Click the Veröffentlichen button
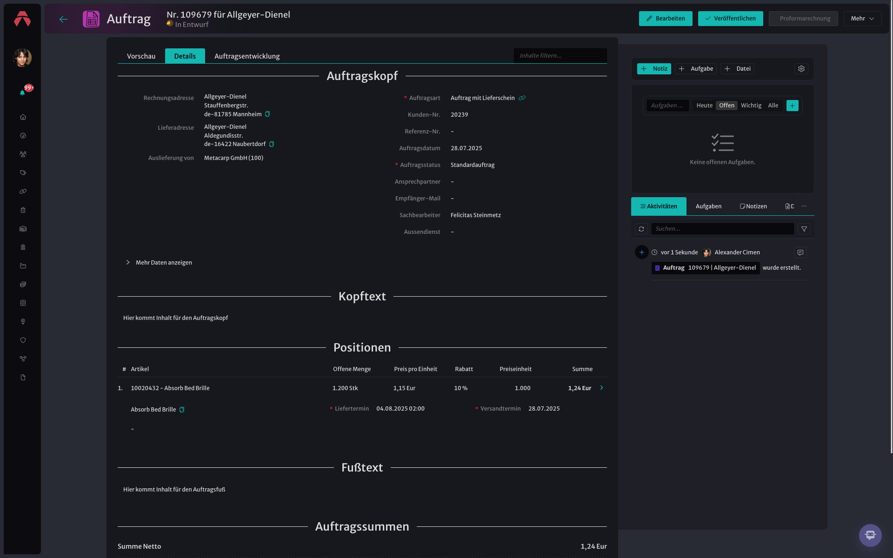Viewport: 893px width, 558px height. click(730, 19)
